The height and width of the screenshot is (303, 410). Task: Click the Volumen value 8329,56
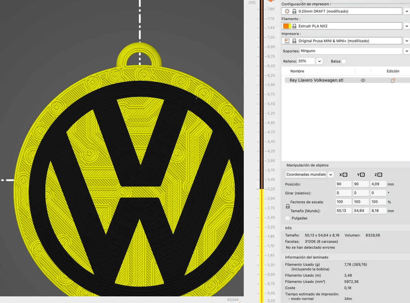373,235
